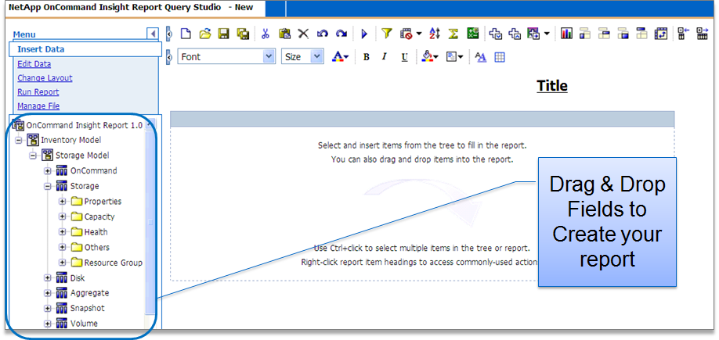Toggle Italic formatting
The image size is (719, 340).
click(385, 57)
